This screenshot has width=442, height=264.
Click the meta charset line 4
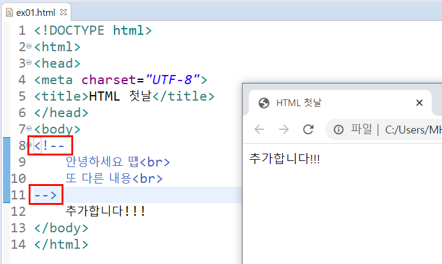point(121,80)
